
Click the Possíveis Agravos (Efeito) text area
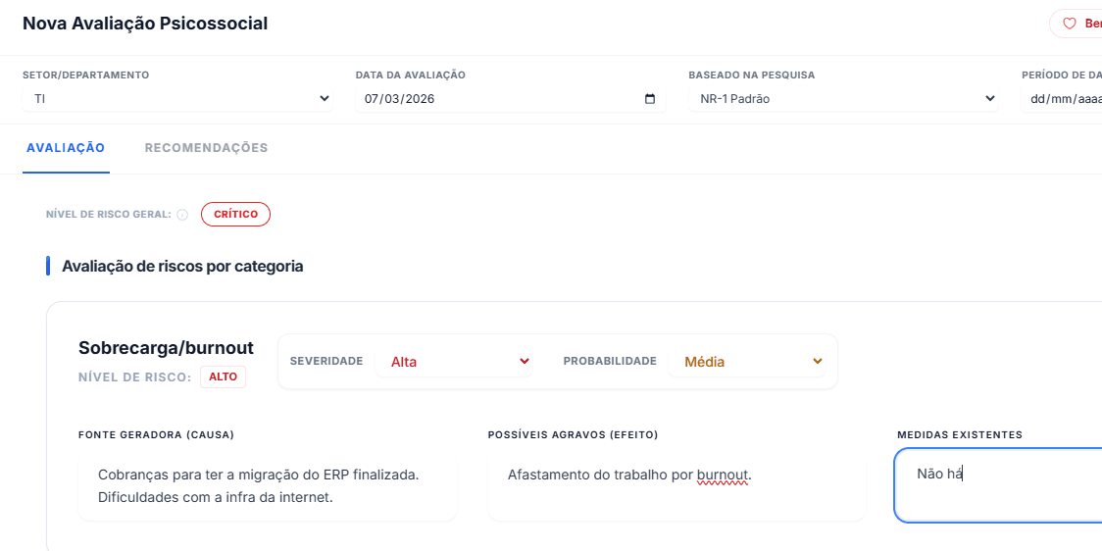tap(676, 485)
